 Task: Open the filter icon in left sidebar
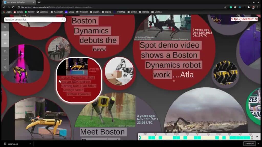[5, 35]
